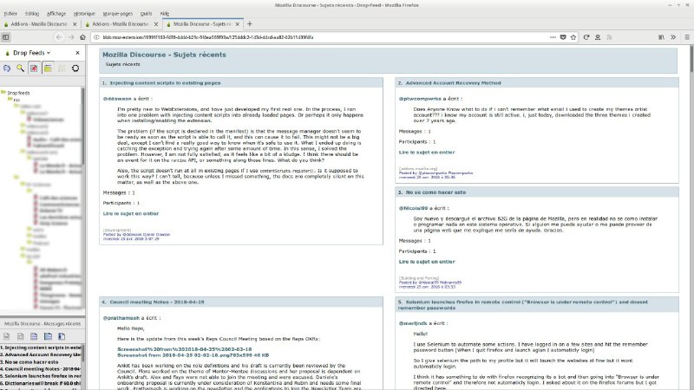This screenshot has height=390, width=694.
Task: Toggle the only updated feeds filter button
Action: point(34,68)
